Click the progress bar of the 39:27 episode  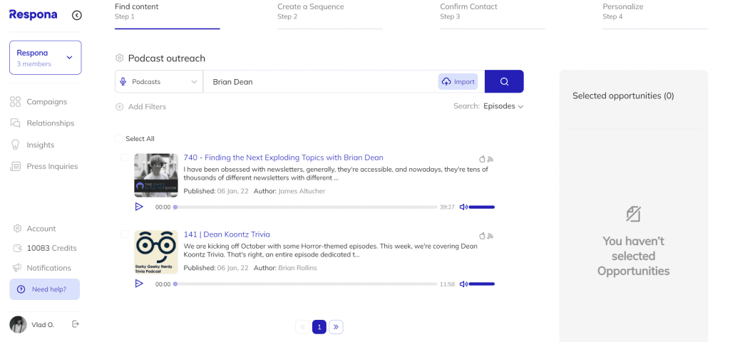tap(305, 207)
